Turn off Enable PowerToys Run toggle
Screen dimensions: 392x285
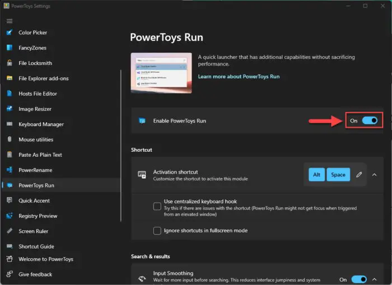pos(370,120)
